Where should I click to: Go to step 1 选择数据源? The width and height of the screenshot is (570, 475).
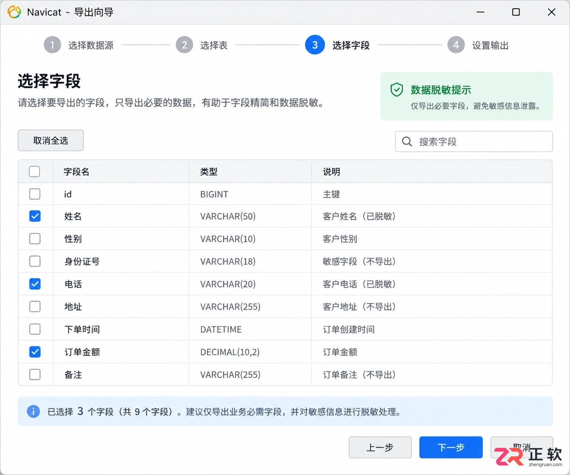[x=79, y=45]
